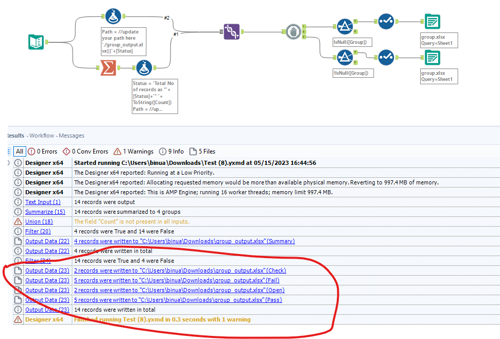The width and height of the screenshot is (500, 339).
Task: Open Output Data (23) link on (Fail) row
Action: (47, 280)
